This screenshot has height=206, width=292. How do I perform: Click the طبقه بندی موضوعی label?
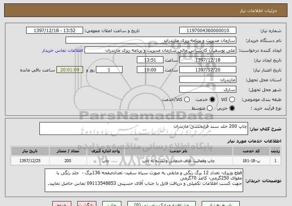point(261,100)
